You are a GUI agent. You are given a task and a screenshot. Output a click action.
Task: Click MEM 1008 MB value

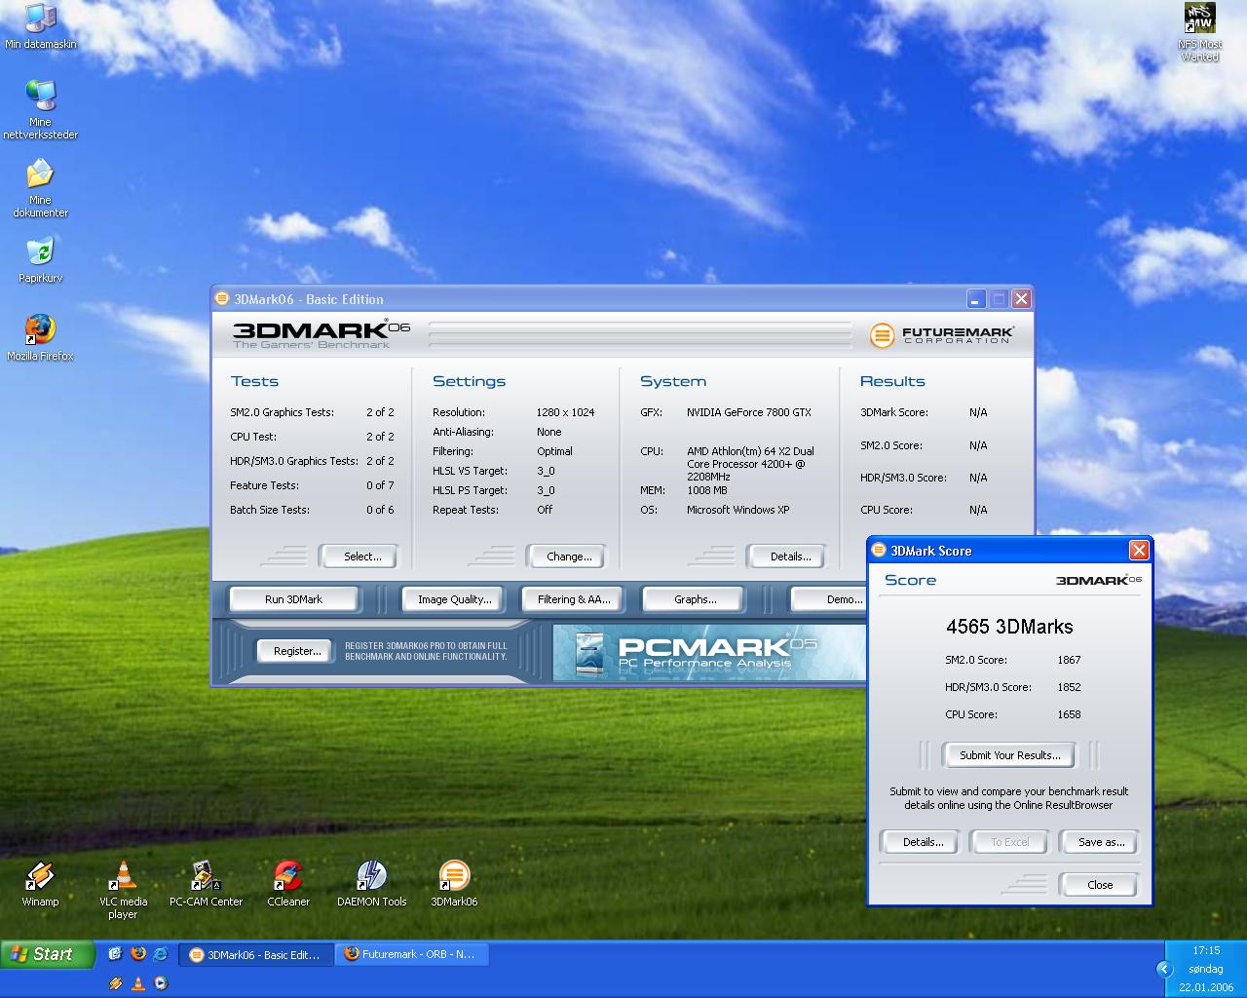coord(706,490)
